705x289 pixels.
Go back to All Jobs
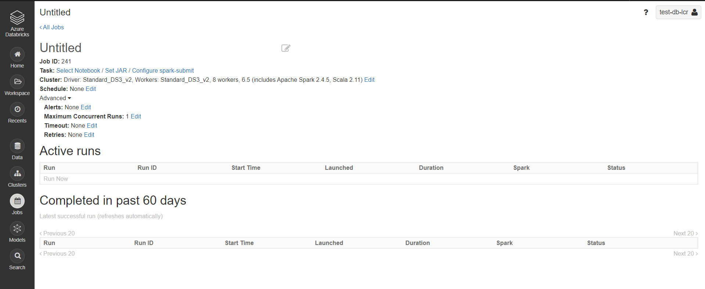point(52,27)
